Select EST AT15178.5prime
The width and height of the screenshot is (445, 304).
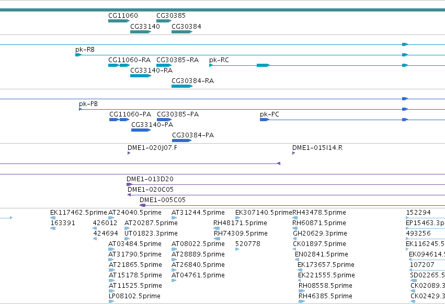click(x=111, y=280)
